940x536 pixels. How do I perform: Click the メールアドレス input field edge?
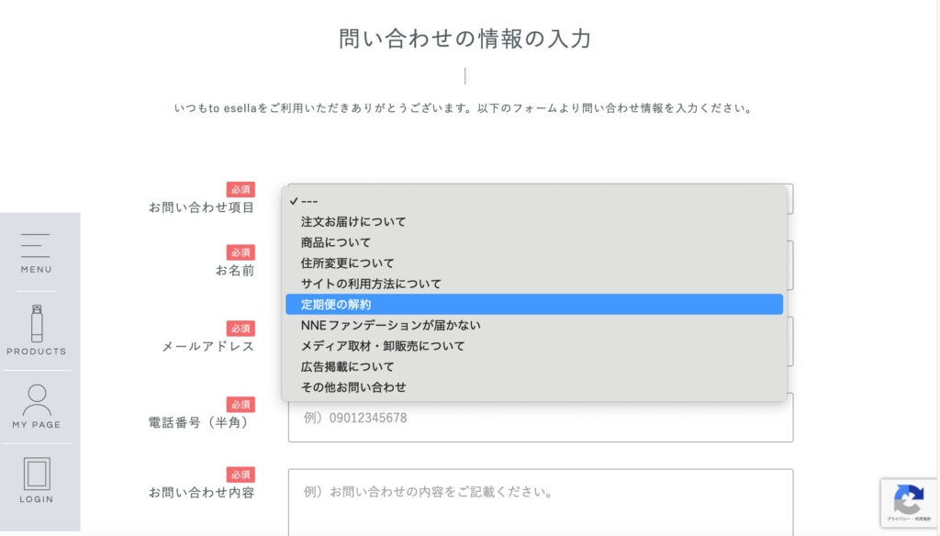point(790,341)
